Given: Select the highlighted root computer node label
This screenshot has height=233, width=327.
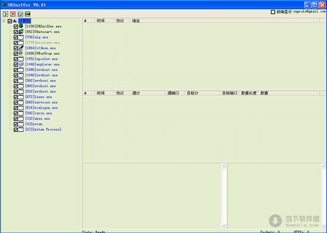Looking at the screenshot, I should [25, 21].
